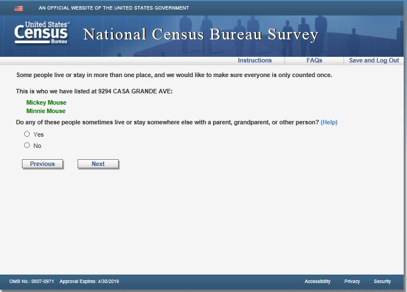Click the US flag icon in banner

19,8
